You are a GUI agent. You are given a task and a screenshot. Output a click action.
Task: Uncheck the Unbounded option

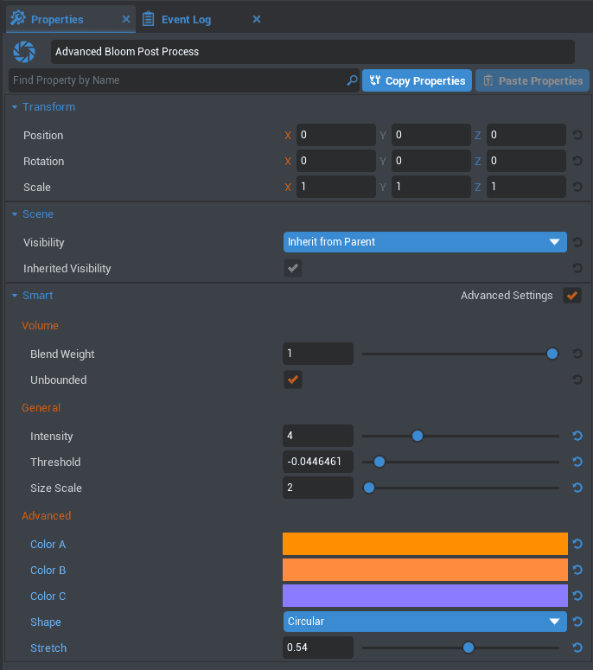[x=293, y=380]
